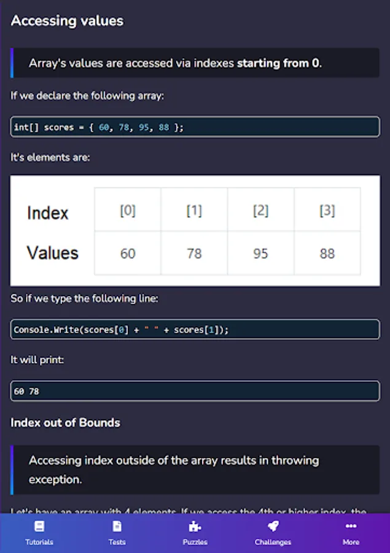Tap the [3] index cell in table
The width and height of the screenshot is (390, 553).
[x=327, y=211]
